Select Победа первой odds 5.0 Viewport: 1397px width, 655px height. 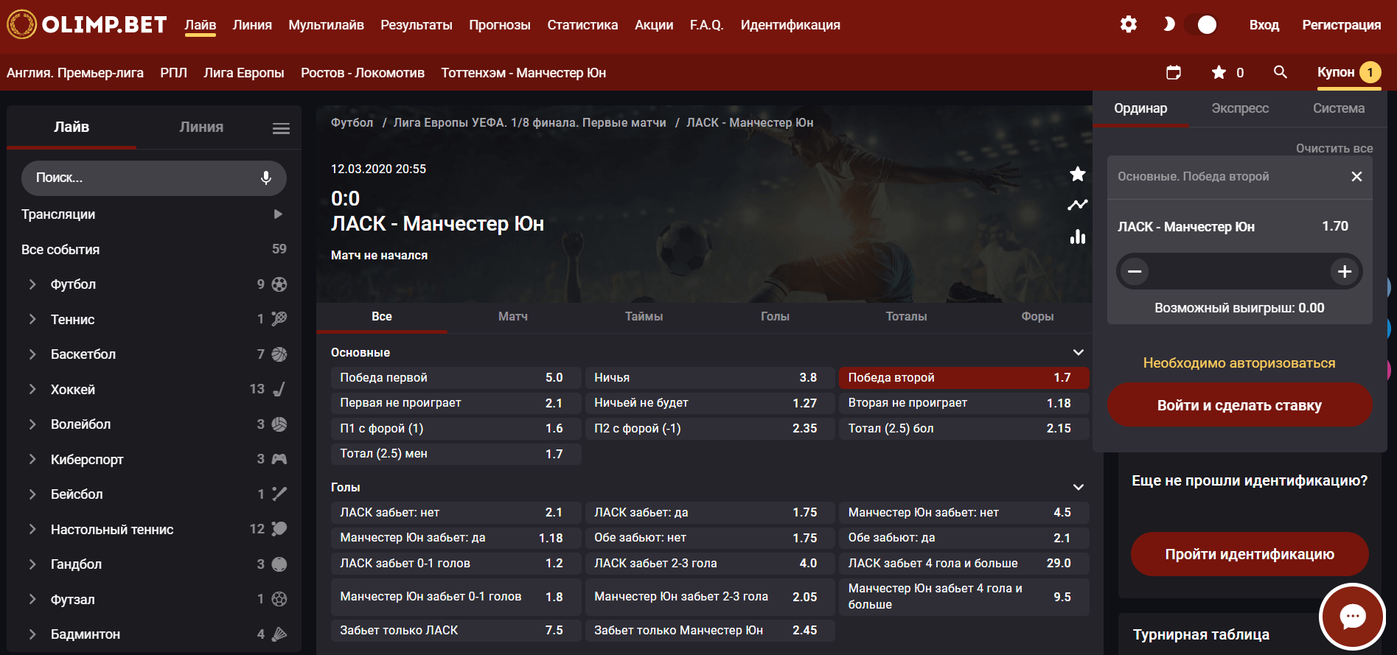(456, 378)
